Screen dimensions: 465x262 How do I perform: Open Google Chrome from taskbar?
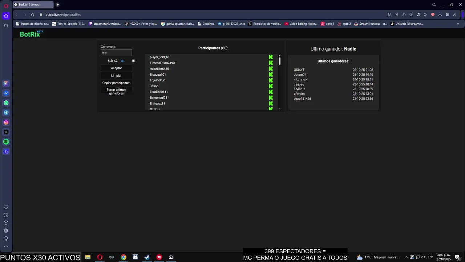124,257
